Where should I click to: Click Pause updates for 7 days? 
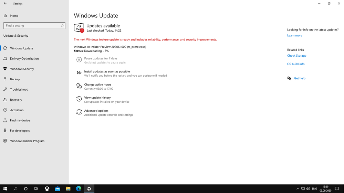tap(101, 58)
